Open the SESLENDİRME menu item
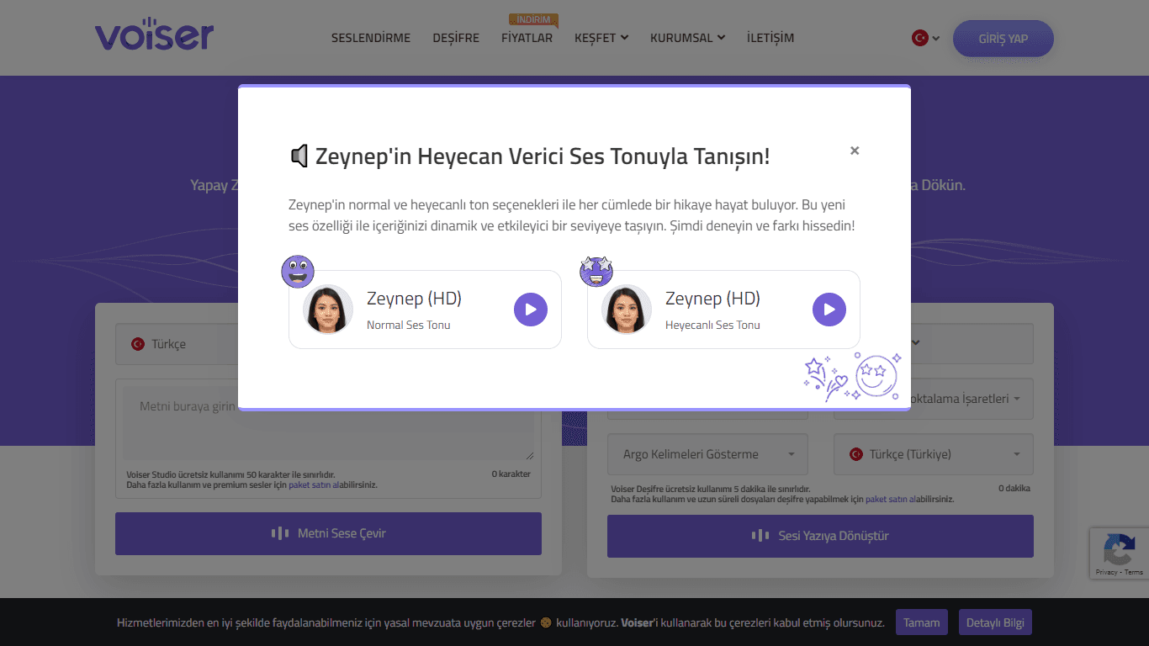1149x646 pixels. tap(371, 38)
